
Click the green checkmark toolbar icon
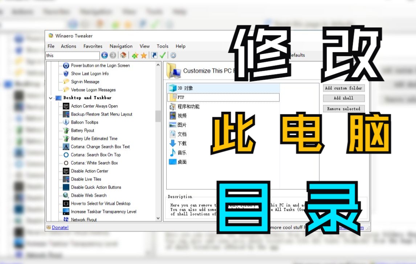[163, 55]
